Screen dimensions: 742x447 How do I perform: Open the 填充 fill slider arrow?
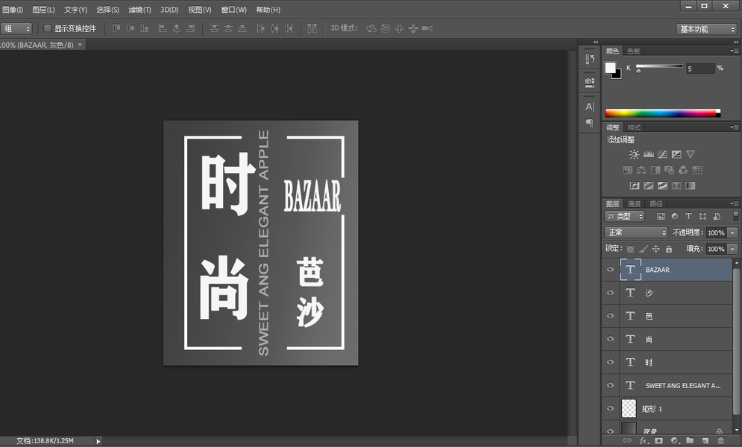click(x=733, y=249)
